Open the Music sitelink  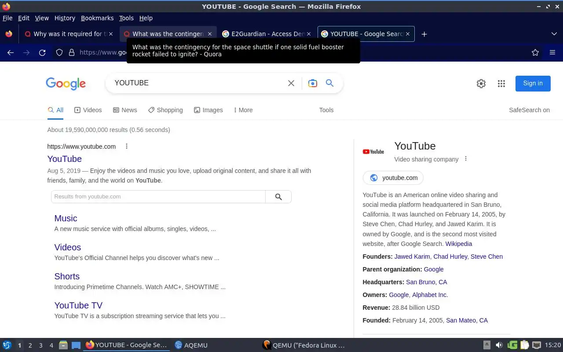point(66,218)
